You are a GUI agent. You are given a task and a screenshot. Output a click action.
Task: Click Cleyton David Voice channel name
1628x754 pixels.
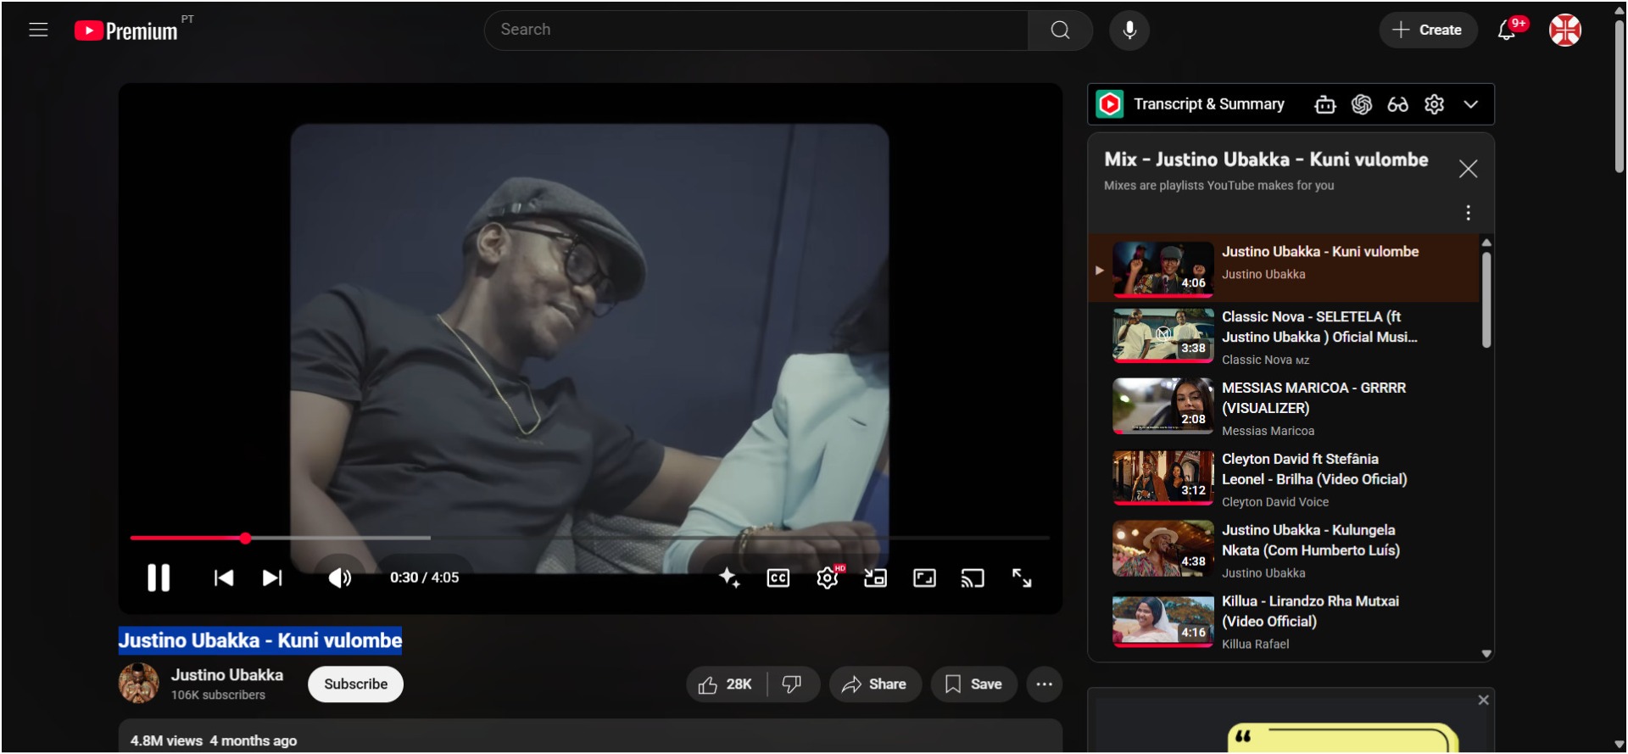1275,503
